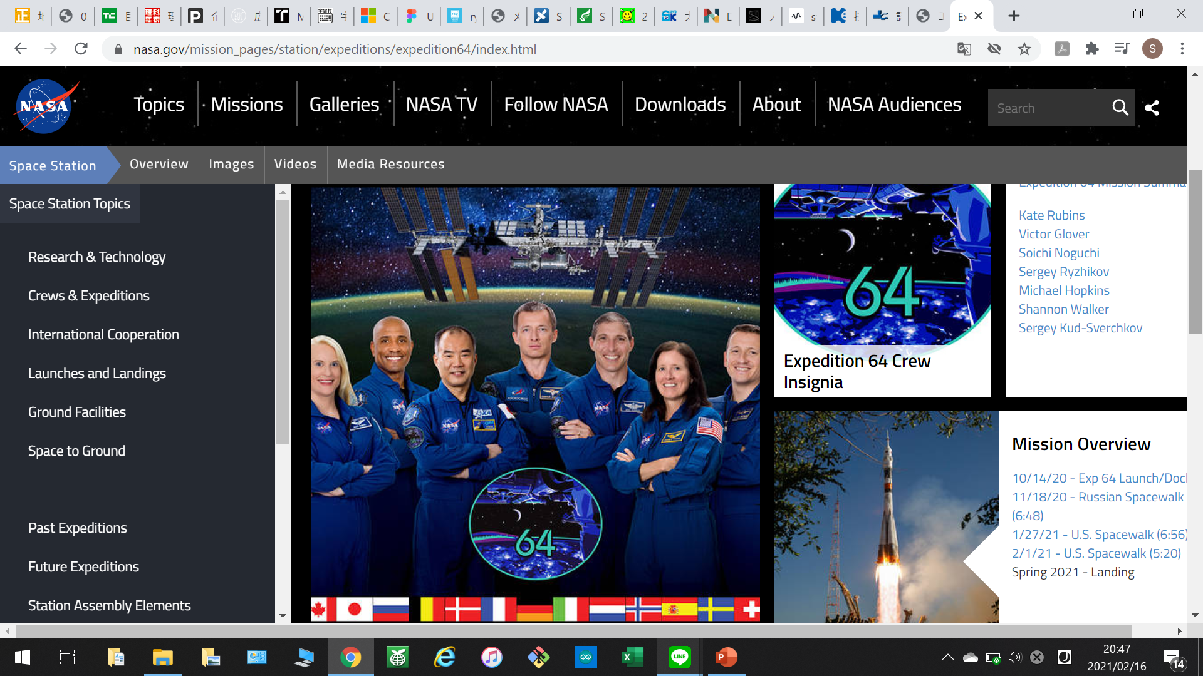1203x676 pixels.
Task: Open International Cooperation topic
Action: click(103, 334)
